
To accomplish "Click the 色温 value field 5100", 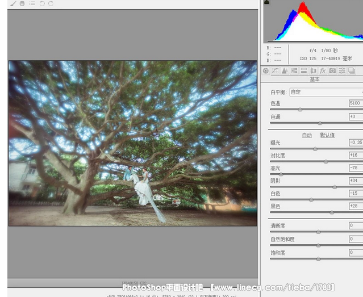I will tap(356, 103).
